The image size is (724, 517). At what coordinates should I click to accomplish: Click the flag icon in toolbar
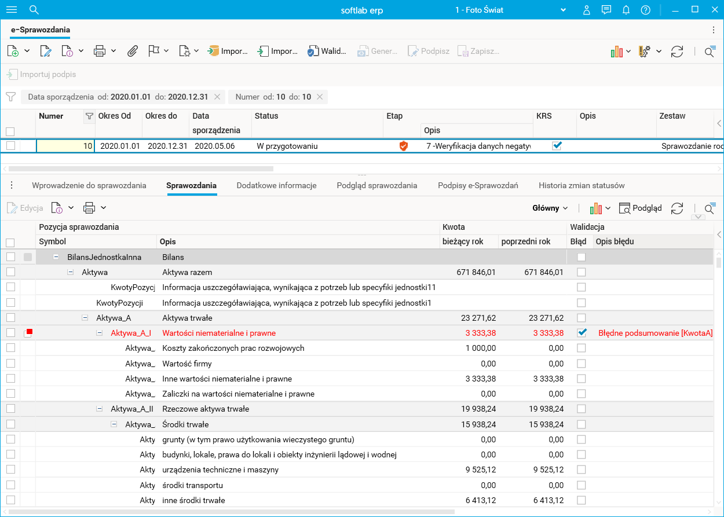153,51
